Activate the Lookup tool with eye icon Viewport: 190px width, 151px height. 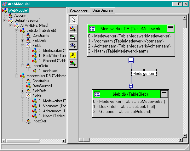73,45
